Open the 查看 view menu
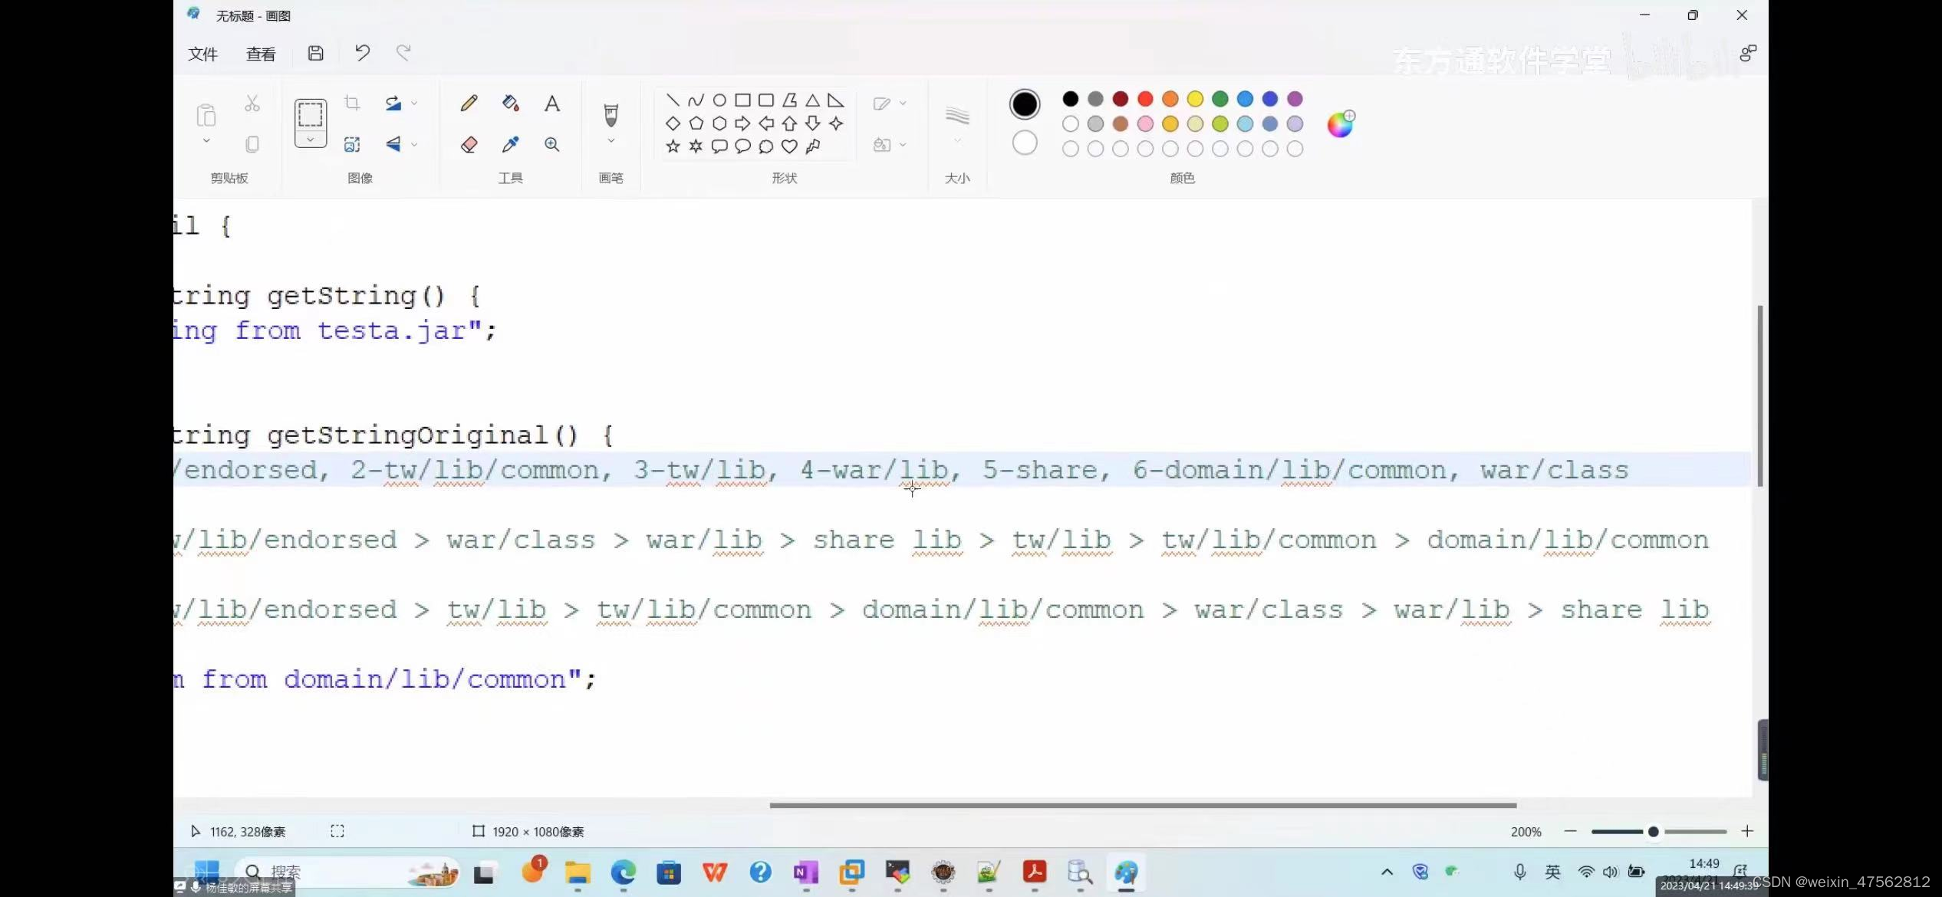Viewport: 1942px width, 897px height. click(260, 53)
